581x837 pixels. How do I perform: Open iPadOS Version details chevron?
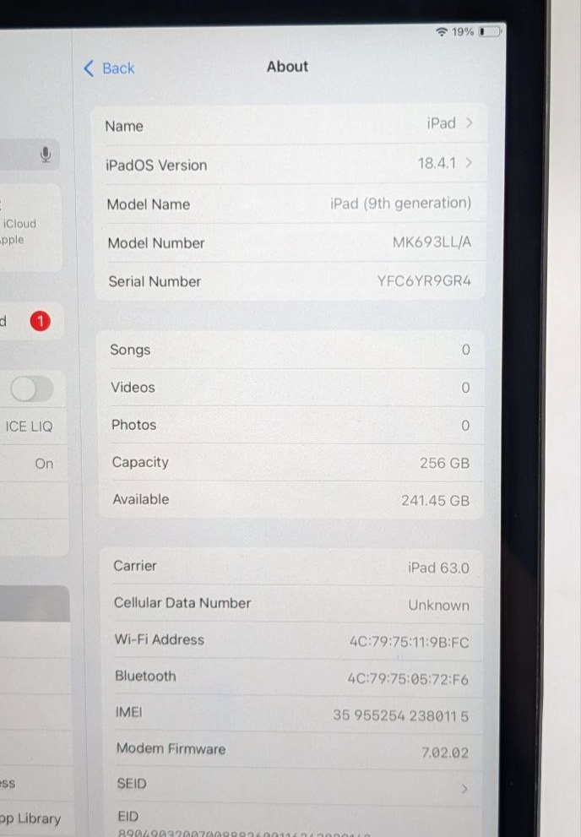[x=469, y=163]
